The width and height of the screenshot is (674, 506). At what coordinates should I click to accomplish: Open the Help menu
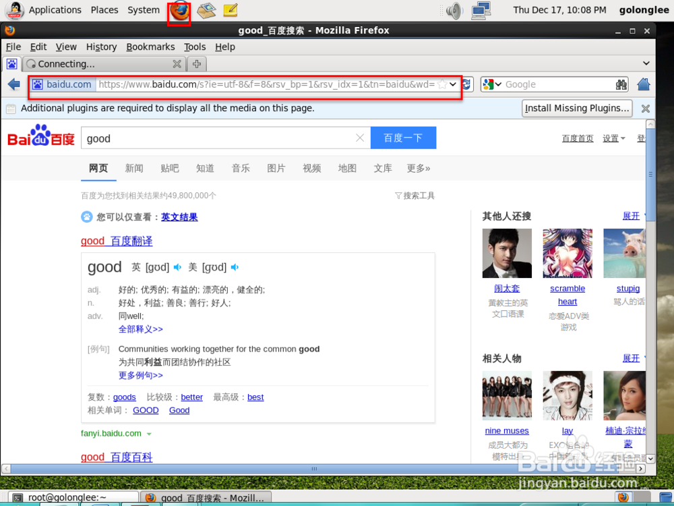225,47
